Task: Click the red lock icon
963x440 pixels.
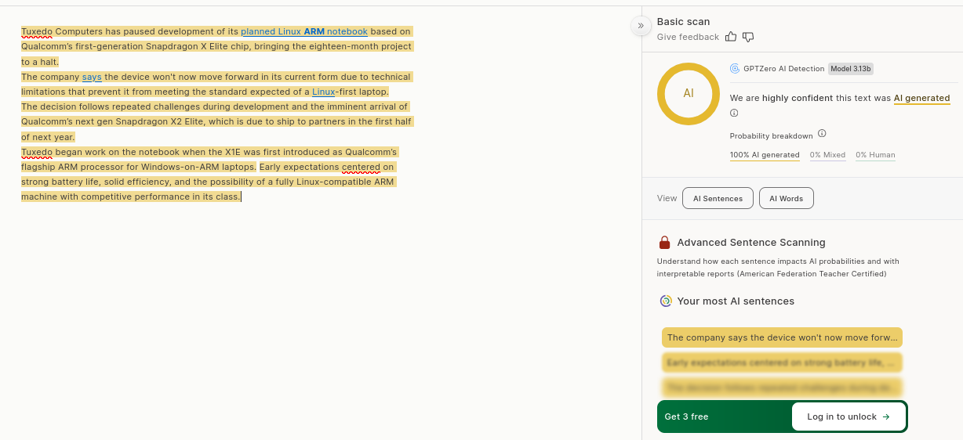Action: [x=665, y=243]
